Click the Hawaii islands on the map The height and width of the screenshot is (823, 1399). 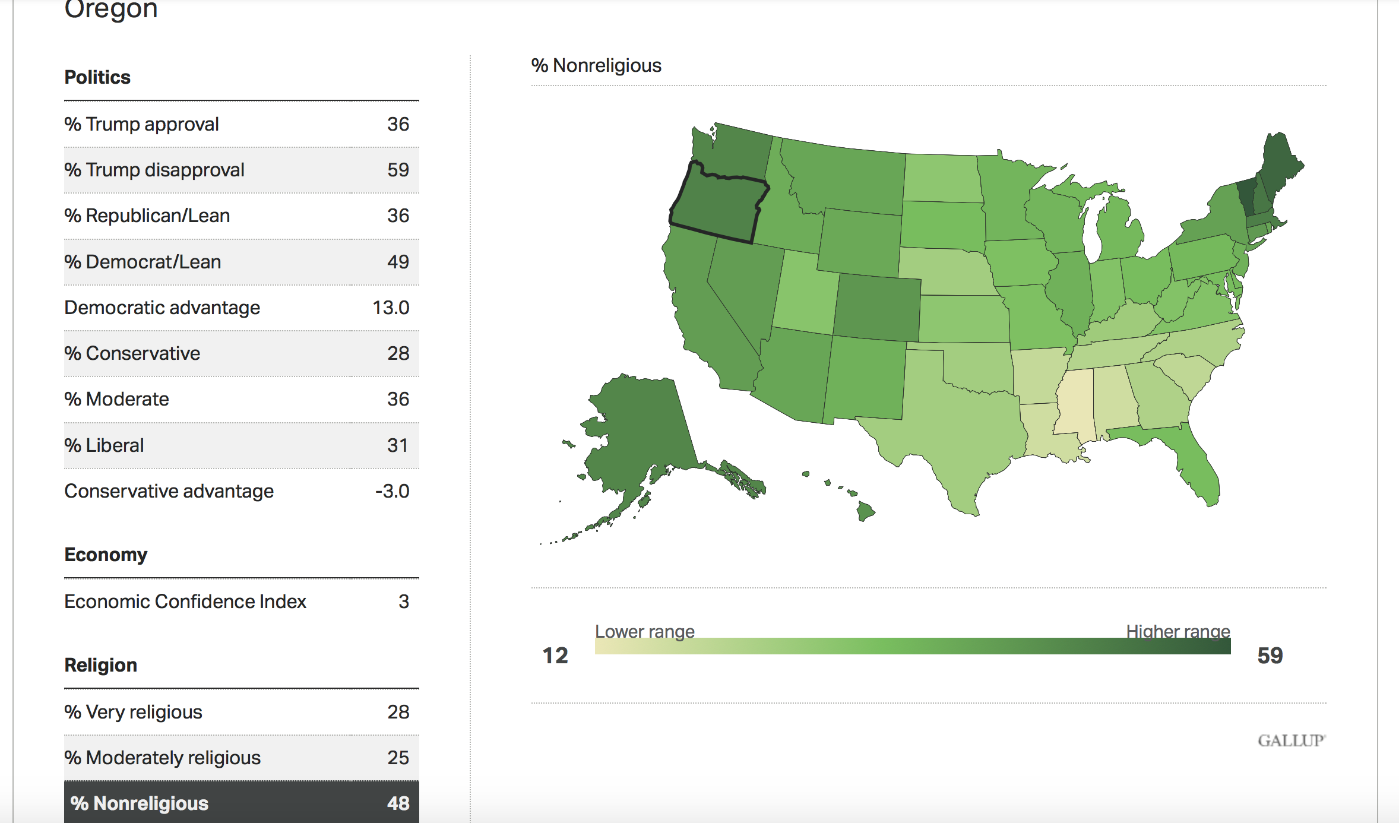click(x=865, y=511)
